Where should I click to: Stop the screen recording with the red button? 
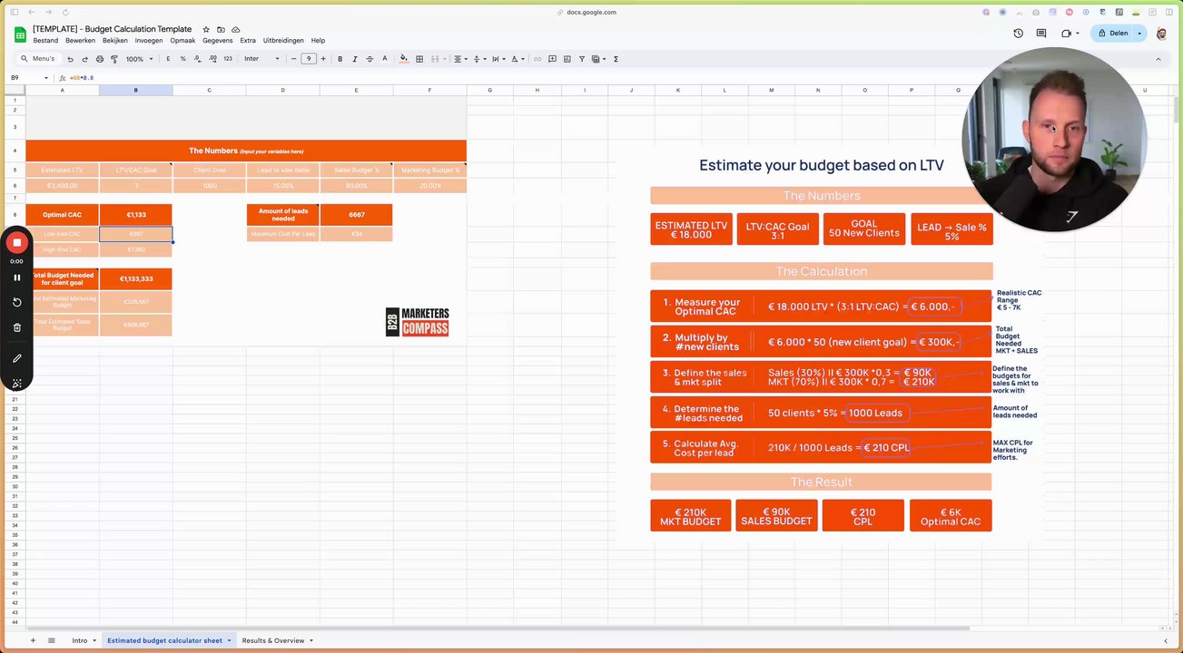click(x=16, y=242)
